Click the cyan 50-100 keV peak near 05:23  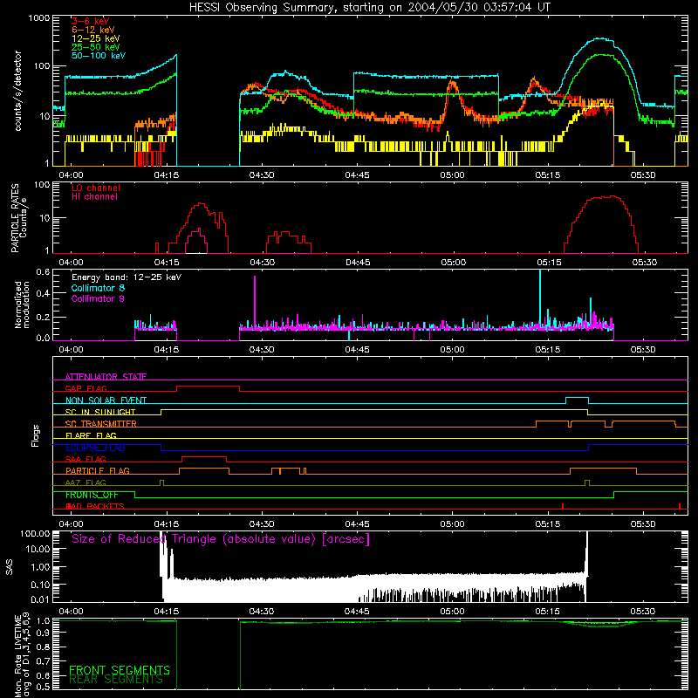601,38
